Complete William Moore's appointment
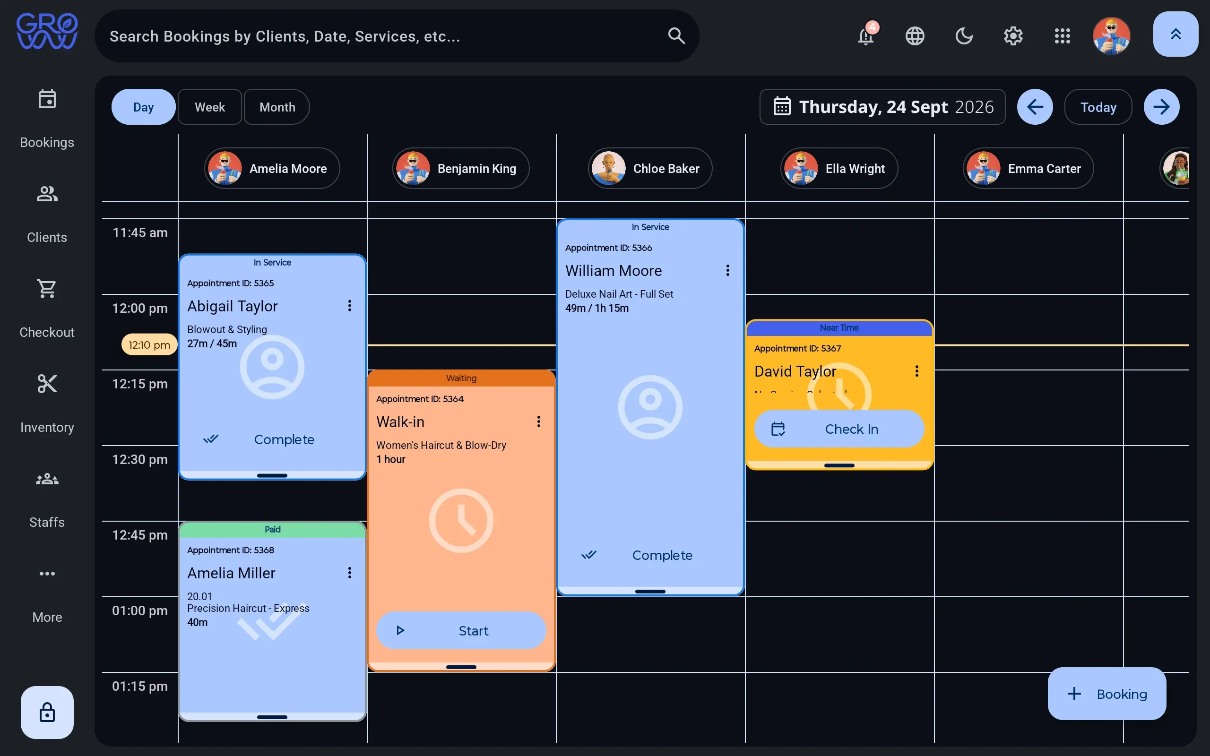The image size is (1210, 756). 650,555
